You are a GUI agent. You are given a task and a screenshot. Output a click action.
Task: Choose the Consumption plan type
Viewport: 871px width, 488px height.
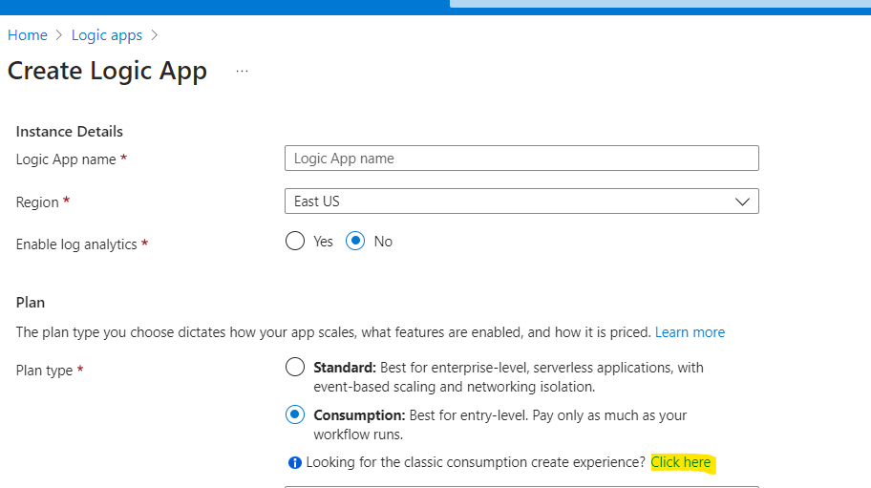point(295,414)
